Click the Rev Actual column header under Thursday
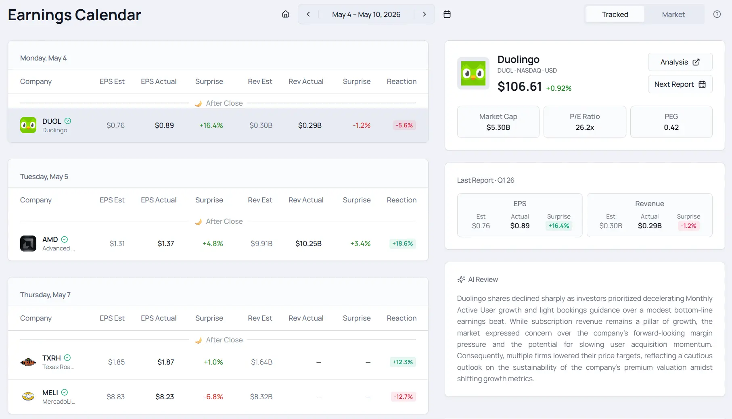 click(x=306, y=318)
